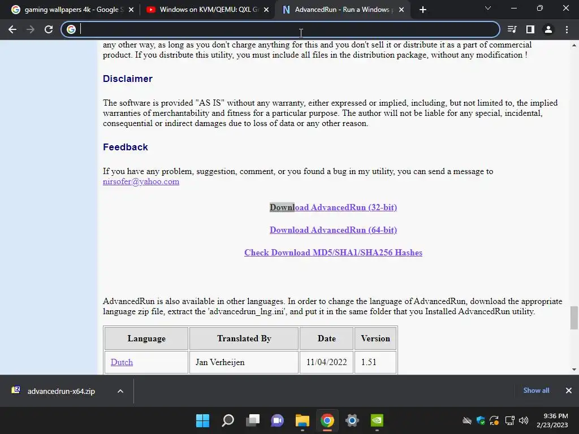This screenshot has width=579, height=434.
Task: Expand advancedrun-x64.zip download options chevron
Action: [x=120, y=391]
